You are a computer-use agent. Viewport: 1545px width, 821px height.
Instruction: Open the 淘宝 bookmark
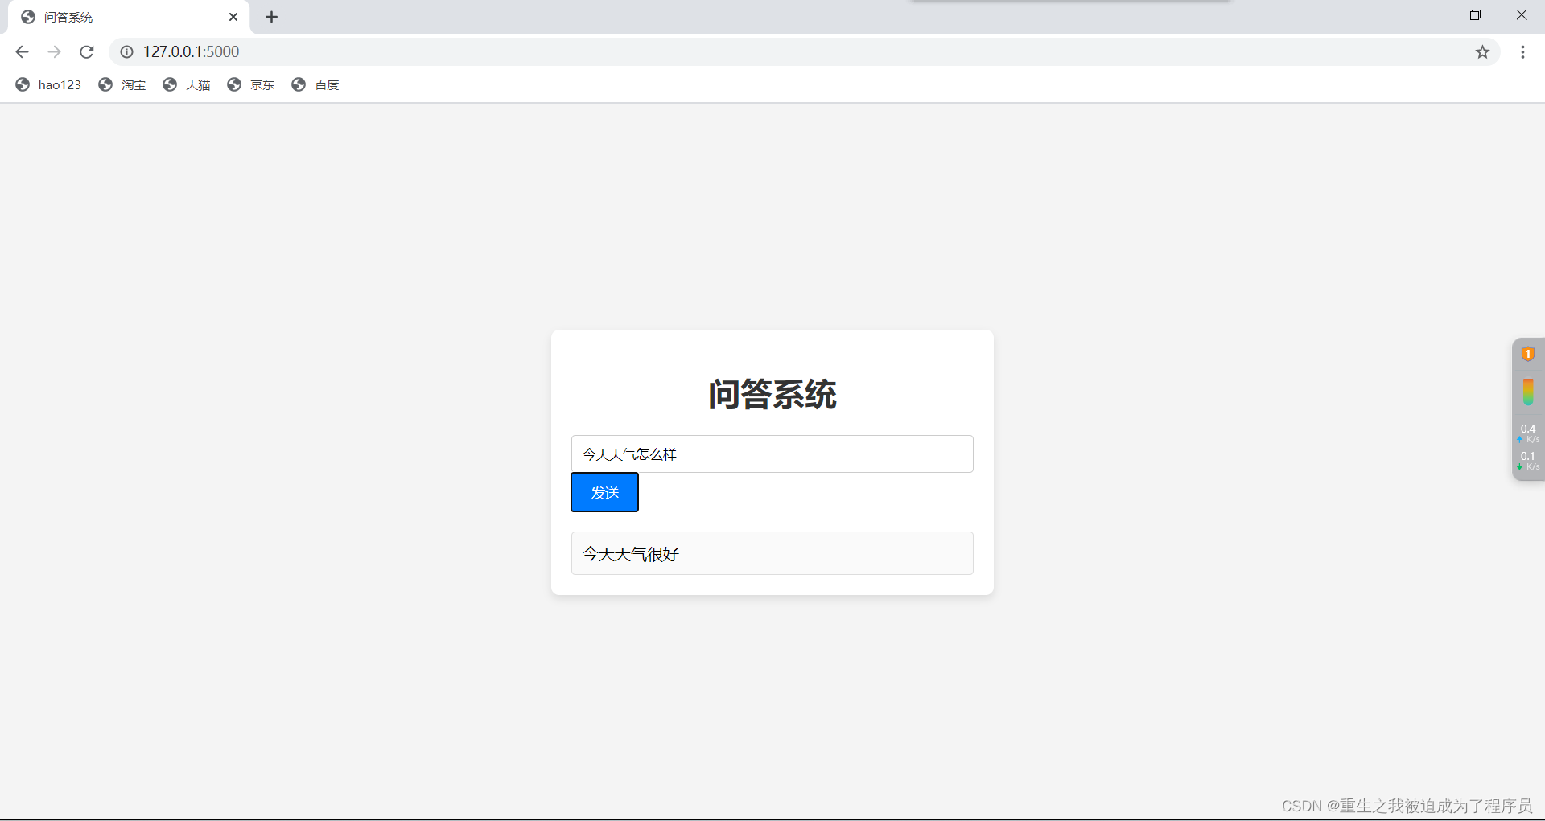(134, 84)
